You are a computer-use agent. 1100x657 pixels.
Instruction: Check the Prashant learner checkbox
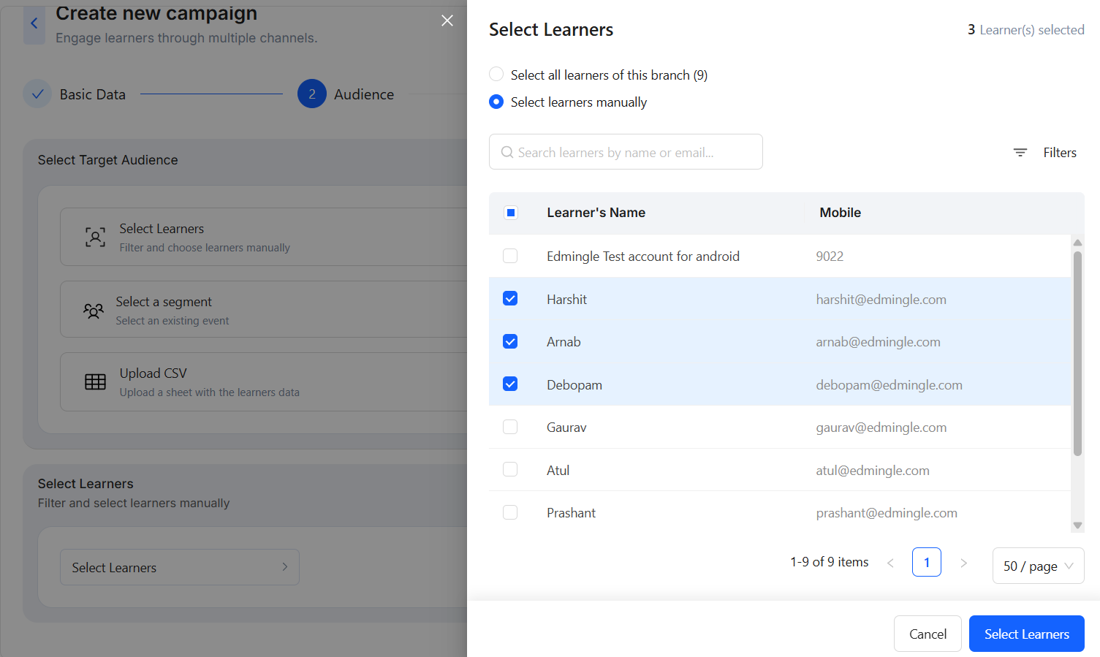[x=510, y=512]
